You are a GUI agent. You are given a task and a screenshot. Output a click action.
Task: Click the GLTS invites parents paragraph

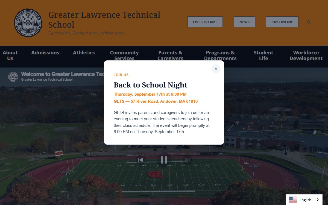click(x=162, y=122)
